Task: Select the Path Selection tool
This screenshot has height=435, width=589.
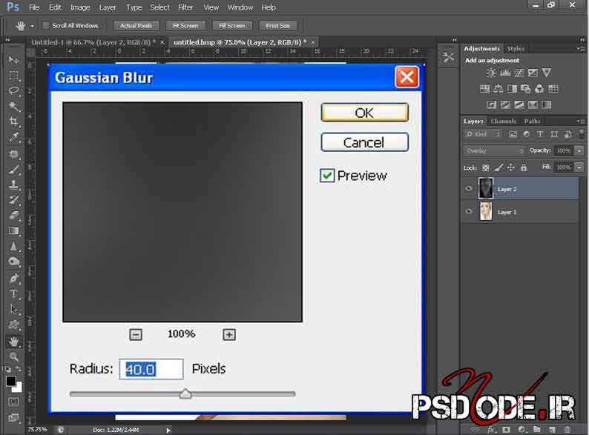Action: coord(14,309)
